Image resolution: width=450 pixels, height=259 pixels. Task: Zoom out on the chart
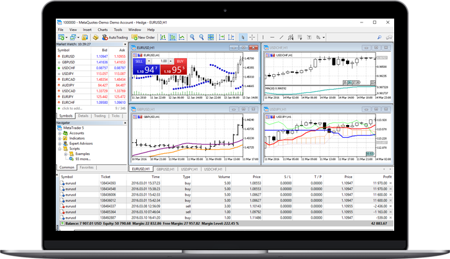tap(201, 37)
